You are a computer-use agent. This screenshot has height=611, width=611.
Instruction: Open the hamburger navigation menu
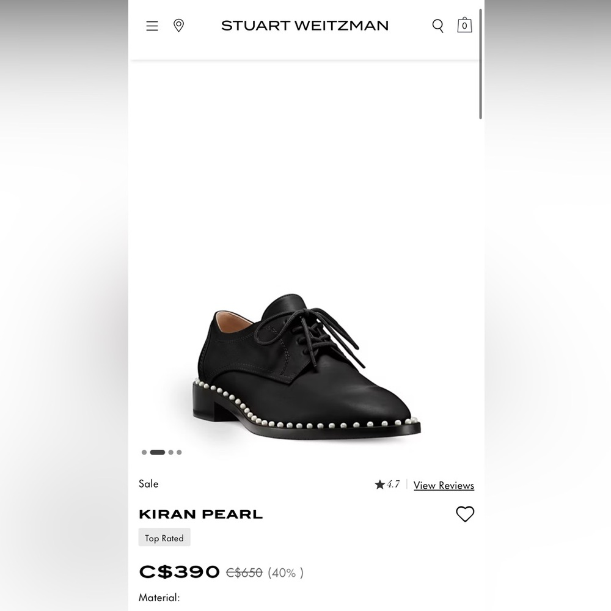[x=152, y=26]
